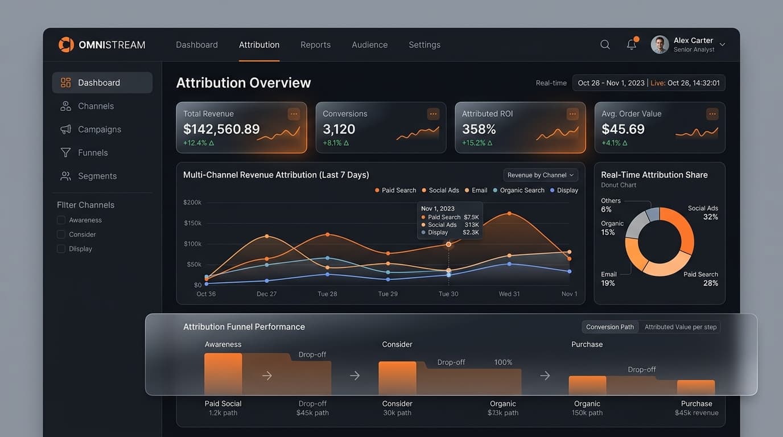Switch to Conversion Path view
This screenshot has width=783, height=437.
pos(610,327)
